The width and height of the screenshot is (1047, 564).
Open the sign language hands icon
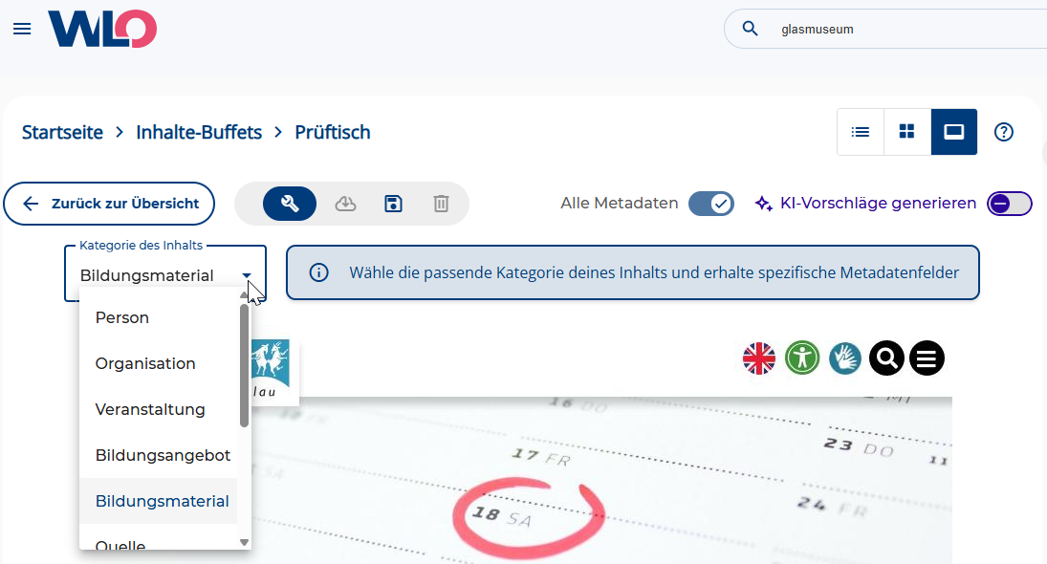tap(844, 358)
